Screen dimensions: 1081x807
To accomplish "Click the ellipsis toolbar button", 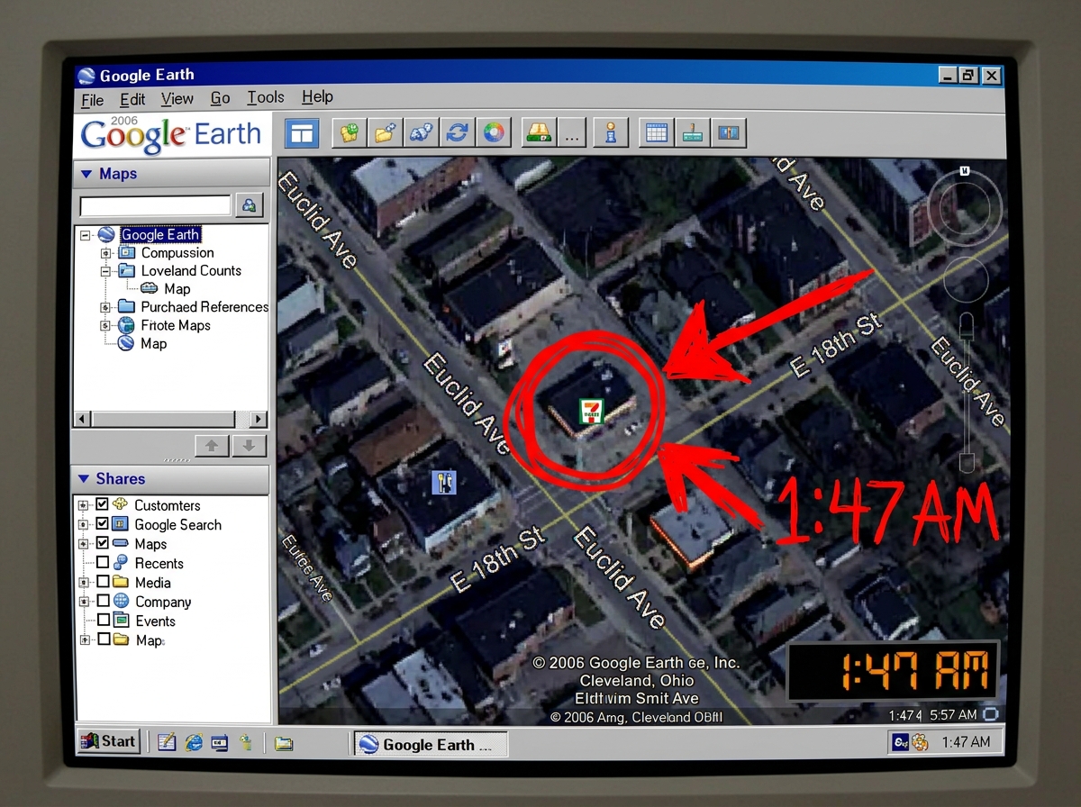I will pyautogui.click(x=572, y=133).
